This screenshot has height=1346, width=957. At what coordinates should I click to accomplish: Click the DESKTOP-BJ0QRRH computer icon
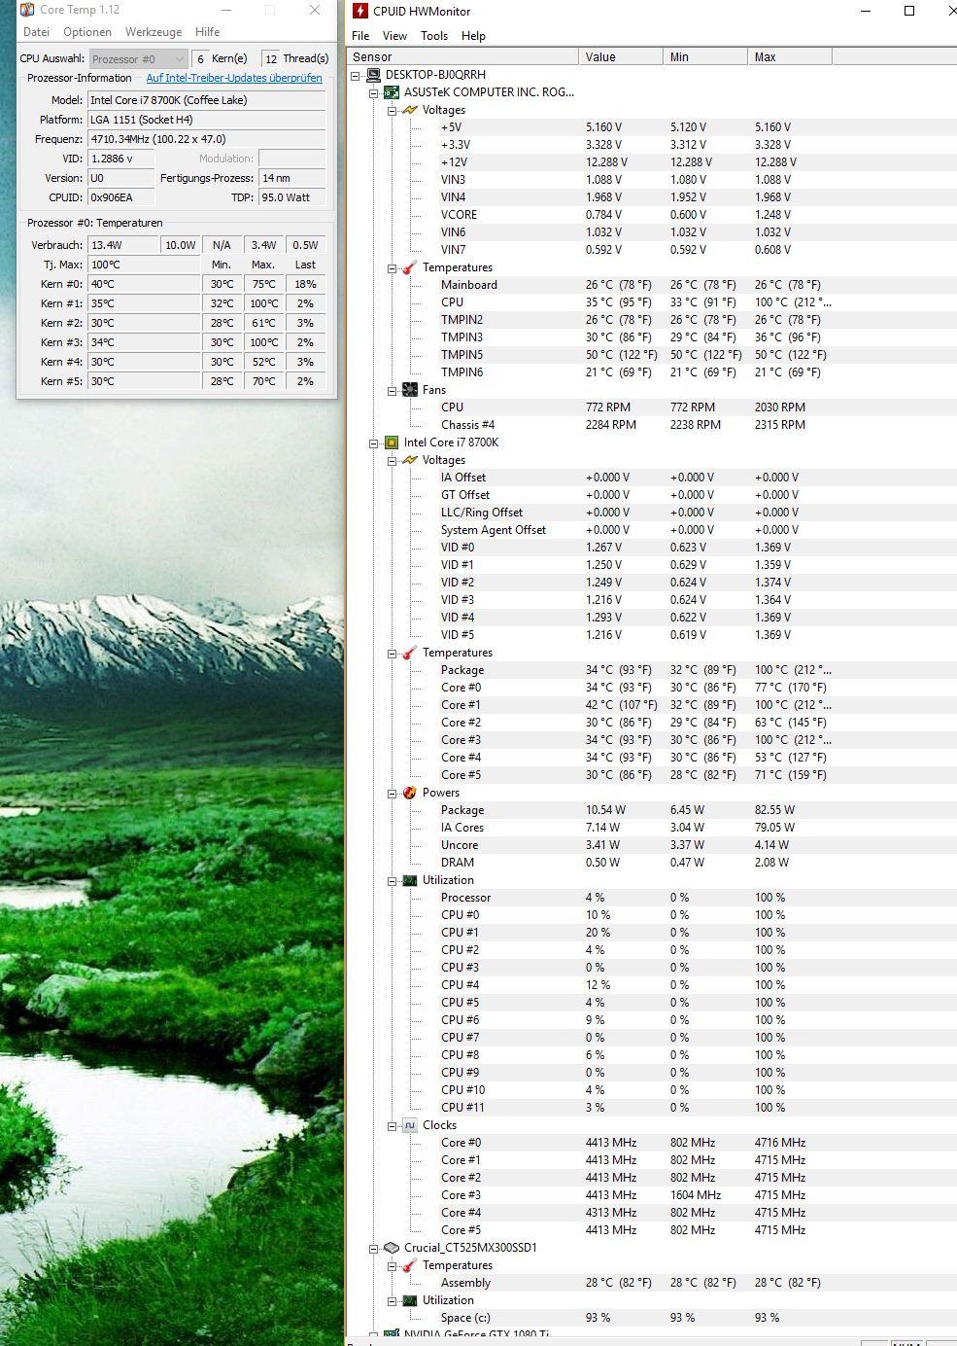click(x=373, y=75)
